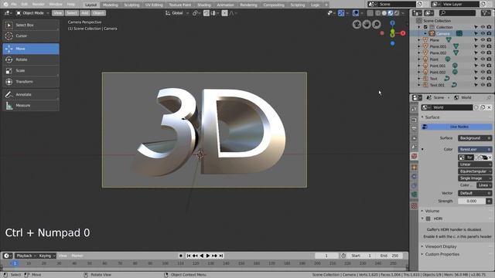Hide Text.001 in viewport via eye icon
Viewport: 495px width, 278px height.
pyautogui.click(x=483, y=85)
